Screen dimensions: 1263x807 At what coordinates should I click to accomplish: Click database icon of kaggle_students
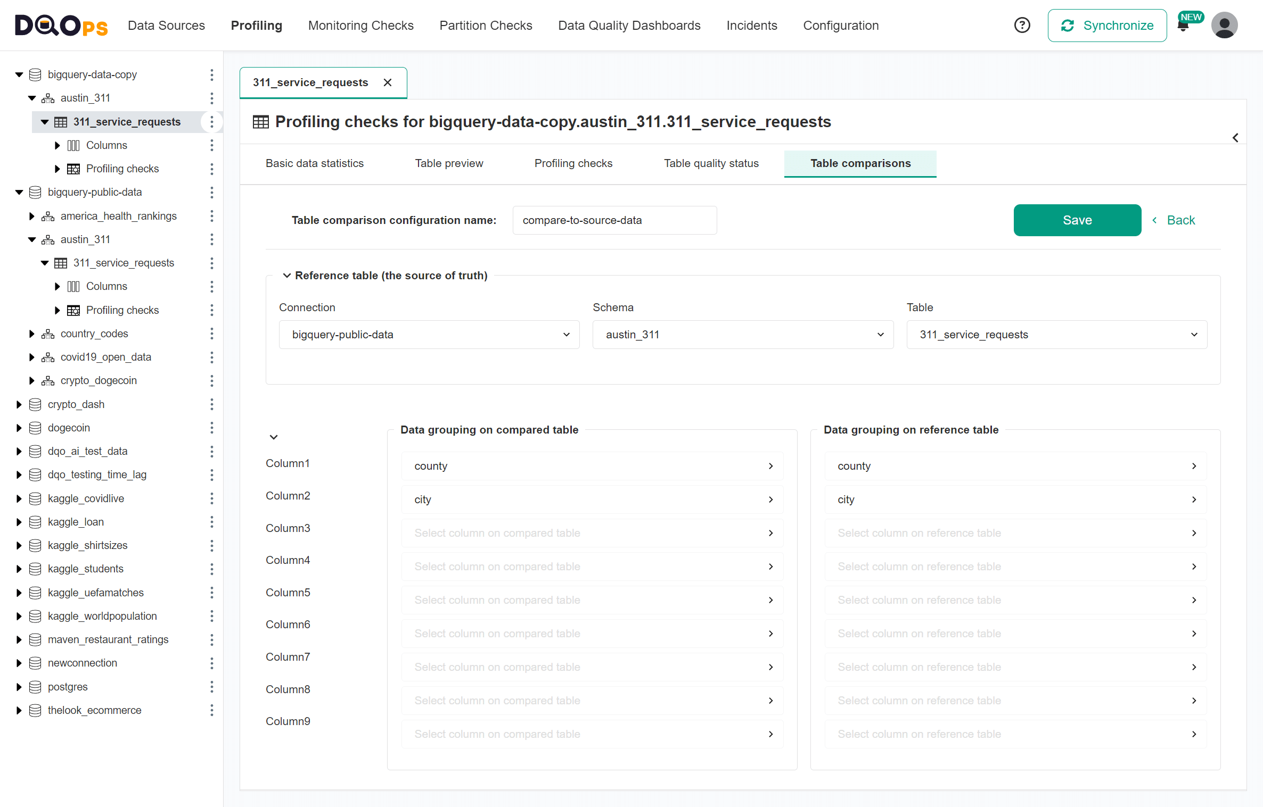[35, 569]
